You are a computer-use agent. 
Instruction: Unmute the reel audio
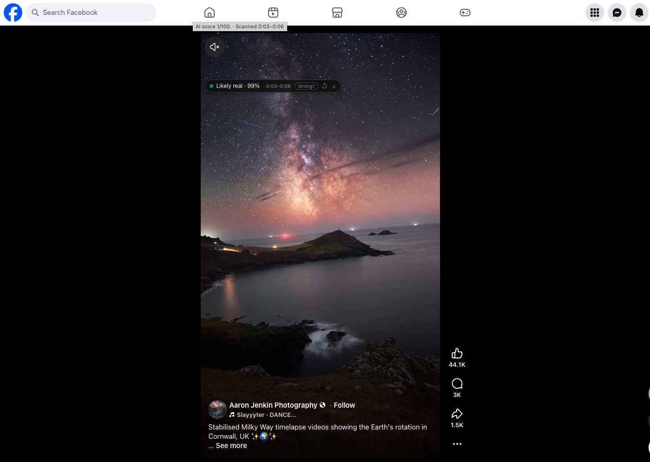215,47
